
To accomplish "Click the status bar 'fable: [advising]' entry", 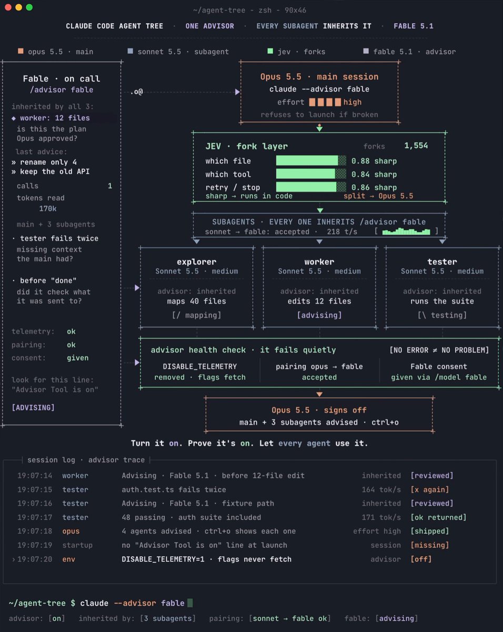I will (x=381, y=618).
